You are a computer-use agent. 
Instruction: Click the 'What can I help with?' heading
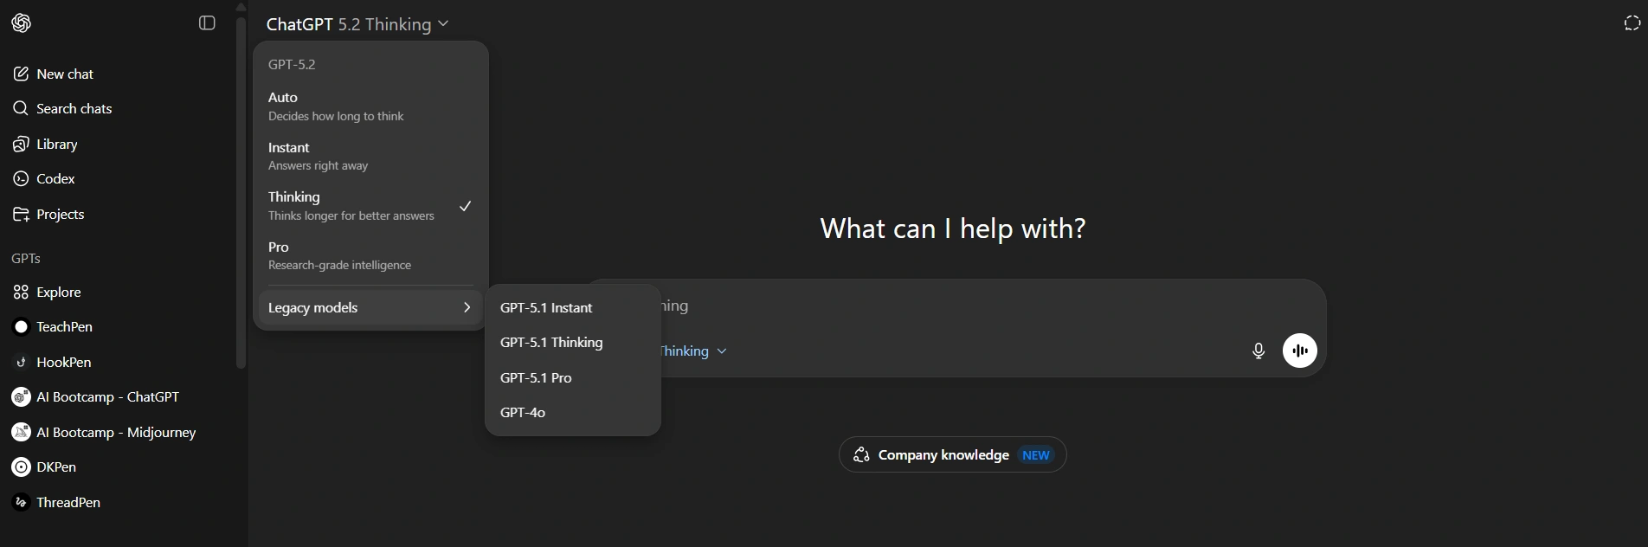(952, 228)
